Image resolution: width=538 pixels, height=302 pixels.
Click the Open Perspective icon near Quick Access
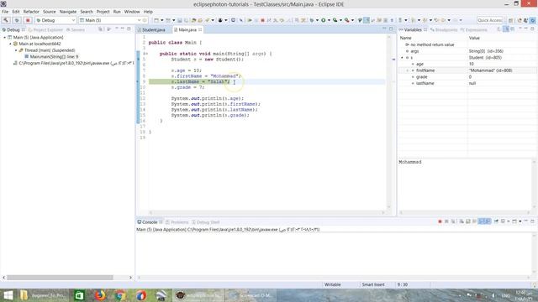pyautogui.click(x=510, y=20)
